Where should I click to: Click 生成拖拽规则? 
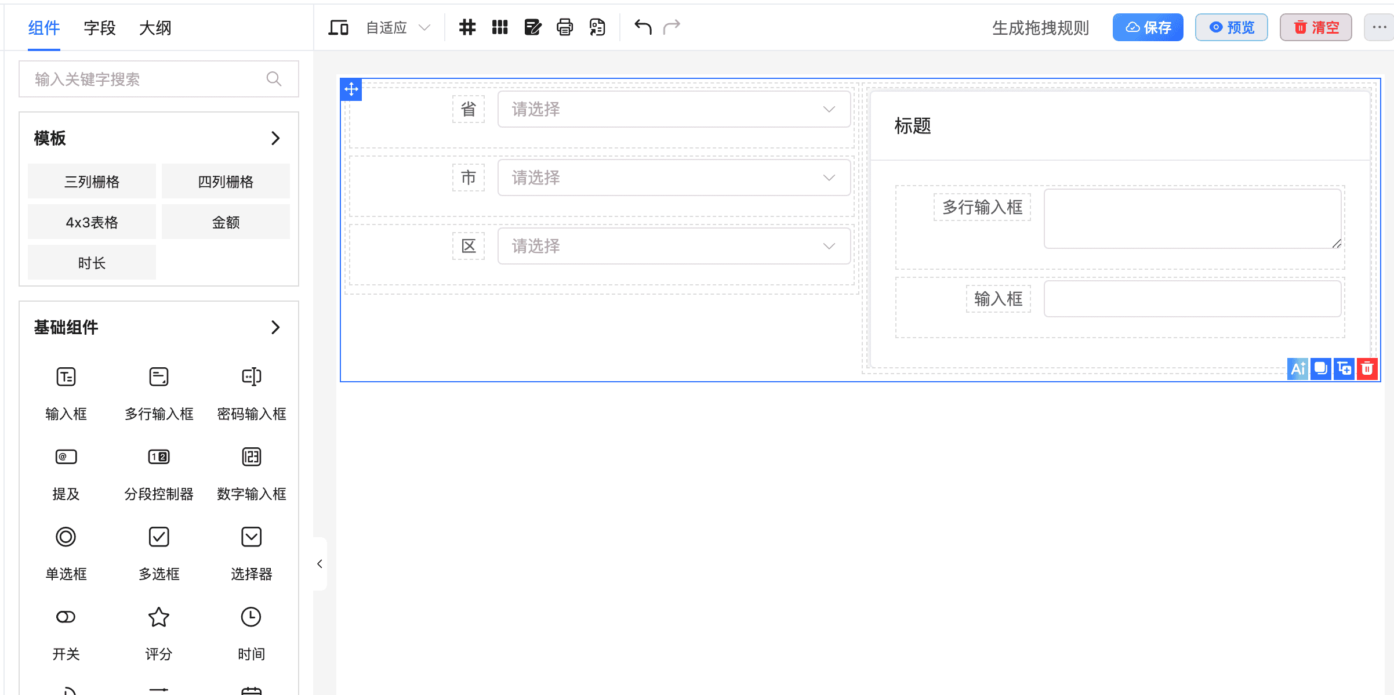click(1040, 28)
